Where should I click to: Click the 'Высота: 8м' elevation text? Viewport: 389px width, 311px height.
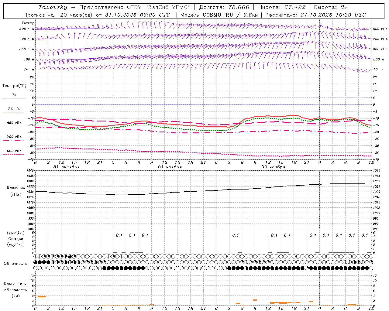click(331, 7)
